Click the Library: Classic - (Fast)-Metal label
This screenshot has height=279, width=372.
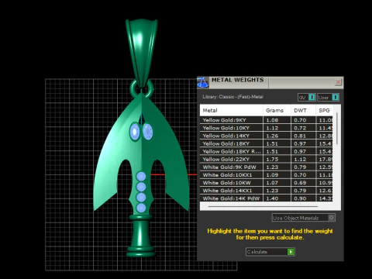tap(232, 97)
